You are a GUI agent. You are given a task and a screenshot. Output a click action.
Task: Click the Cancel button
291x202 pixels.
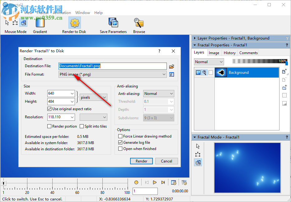pyautogui.click(x=167, y=161)
